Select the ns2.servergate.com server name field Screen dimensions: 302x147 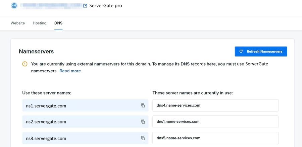point(85,122)
